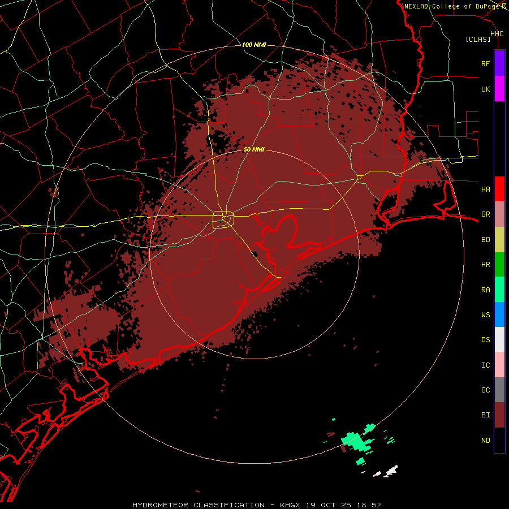Click the HHC product label
Screen dimensions: 509x509
[x=497, y=34]
